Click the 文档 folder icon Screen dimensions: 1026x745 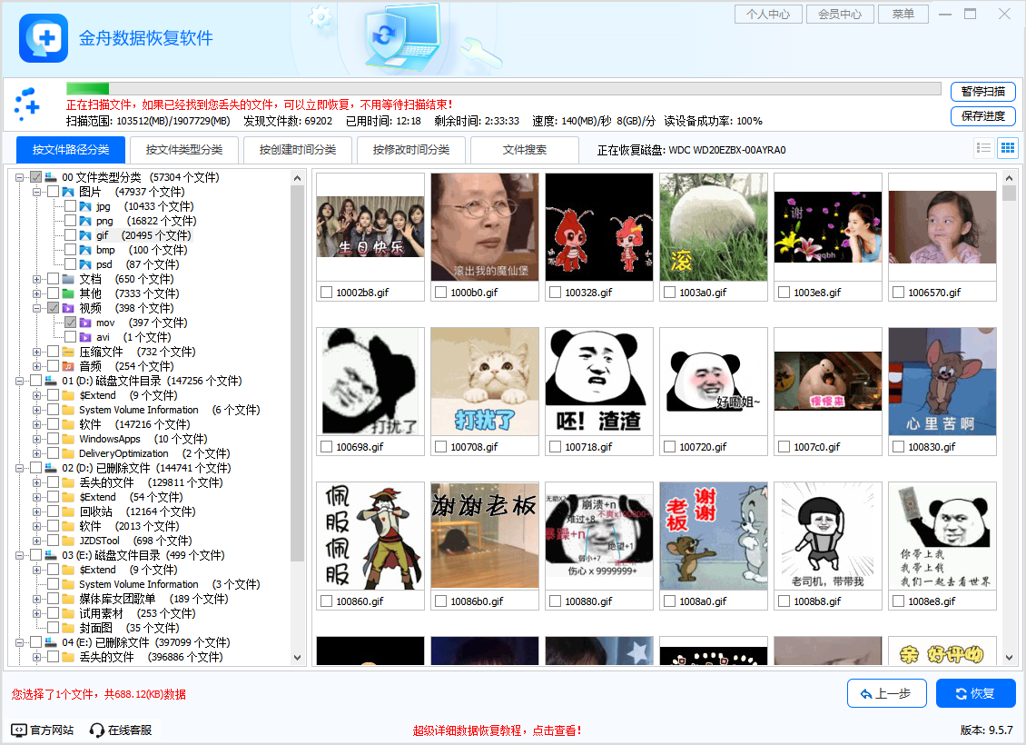click(x=68, y=279)
